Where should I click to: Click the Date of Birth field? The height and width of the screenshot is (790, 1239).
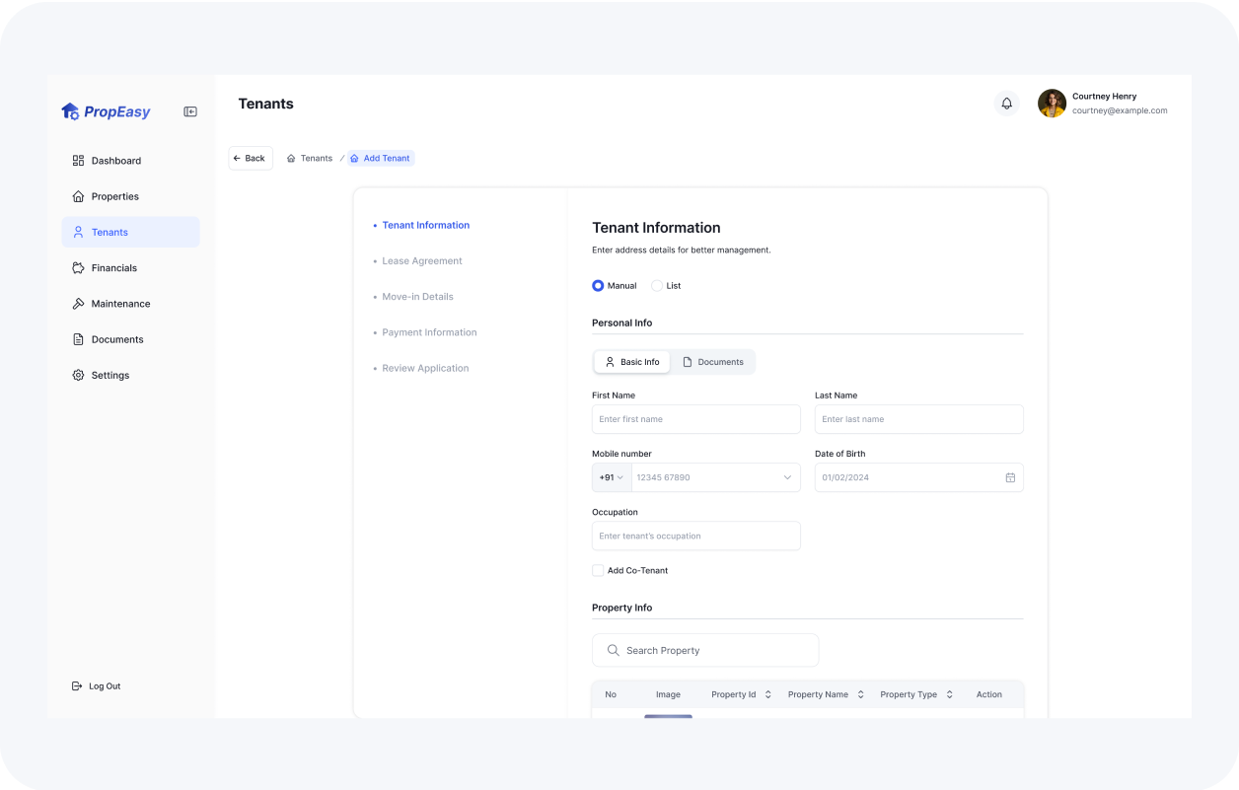click(919, 477)
